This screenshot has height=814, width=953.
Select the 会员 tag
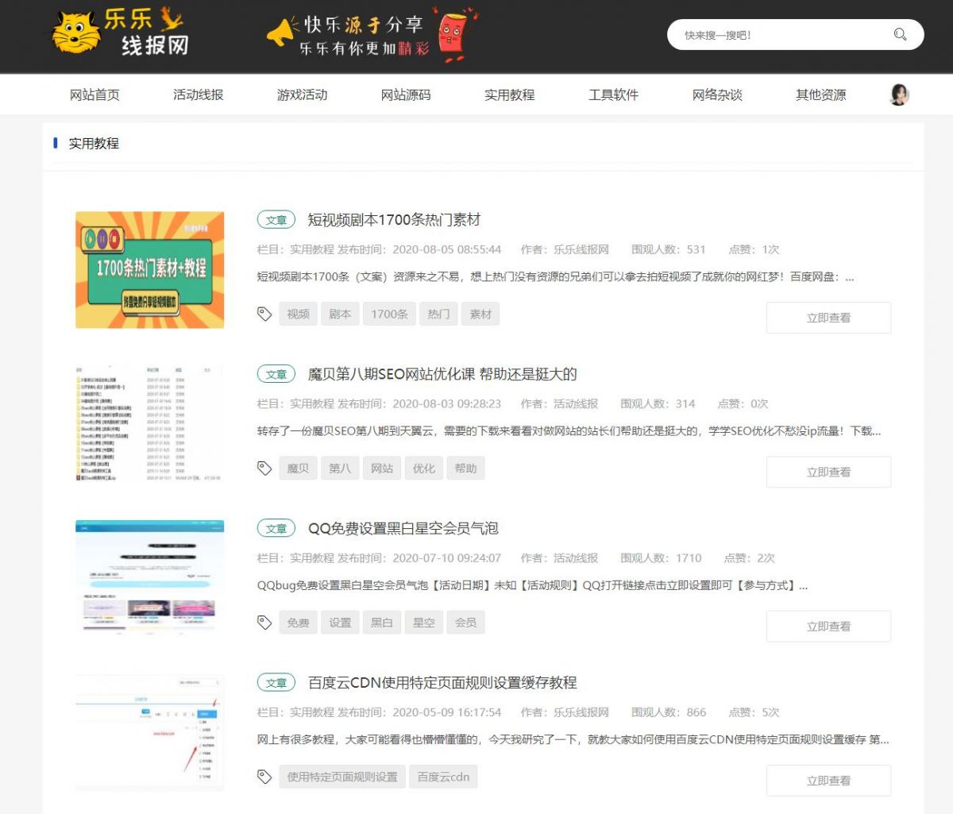click(x=465, y=622)
